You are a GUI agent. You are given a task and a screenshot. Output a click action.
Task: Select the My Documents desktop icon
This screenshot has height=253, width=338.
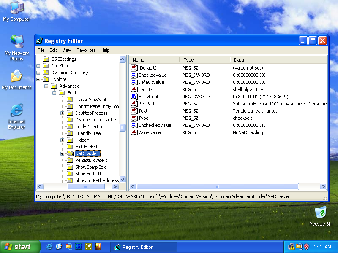pyautogui.click(x=16, y=80)
